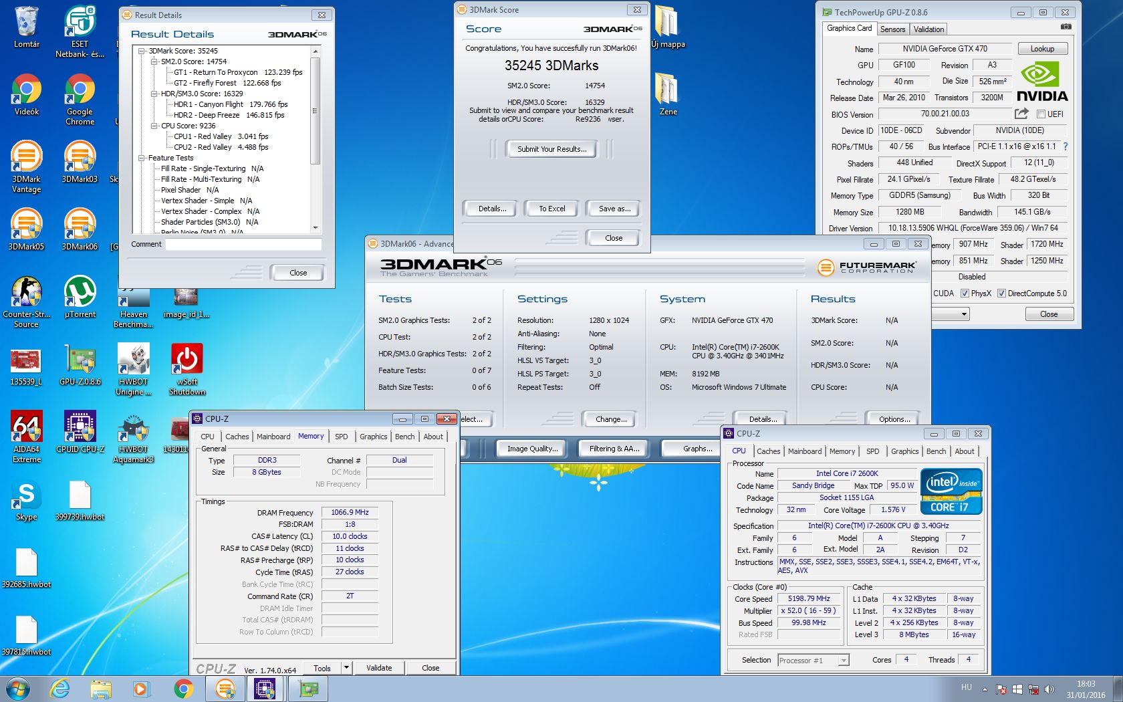Select the GPU-Z.0.8.6 desktop icon

80,364
